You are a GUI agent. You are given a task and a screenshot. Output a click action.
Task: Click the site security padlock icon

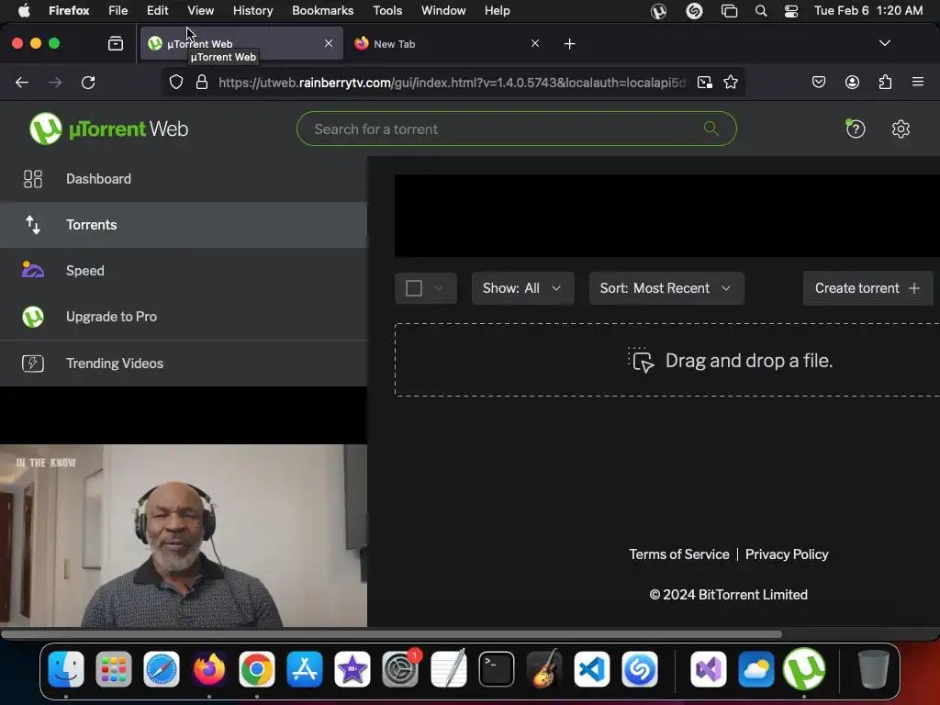pyautogui.click(x=202, y=82)
